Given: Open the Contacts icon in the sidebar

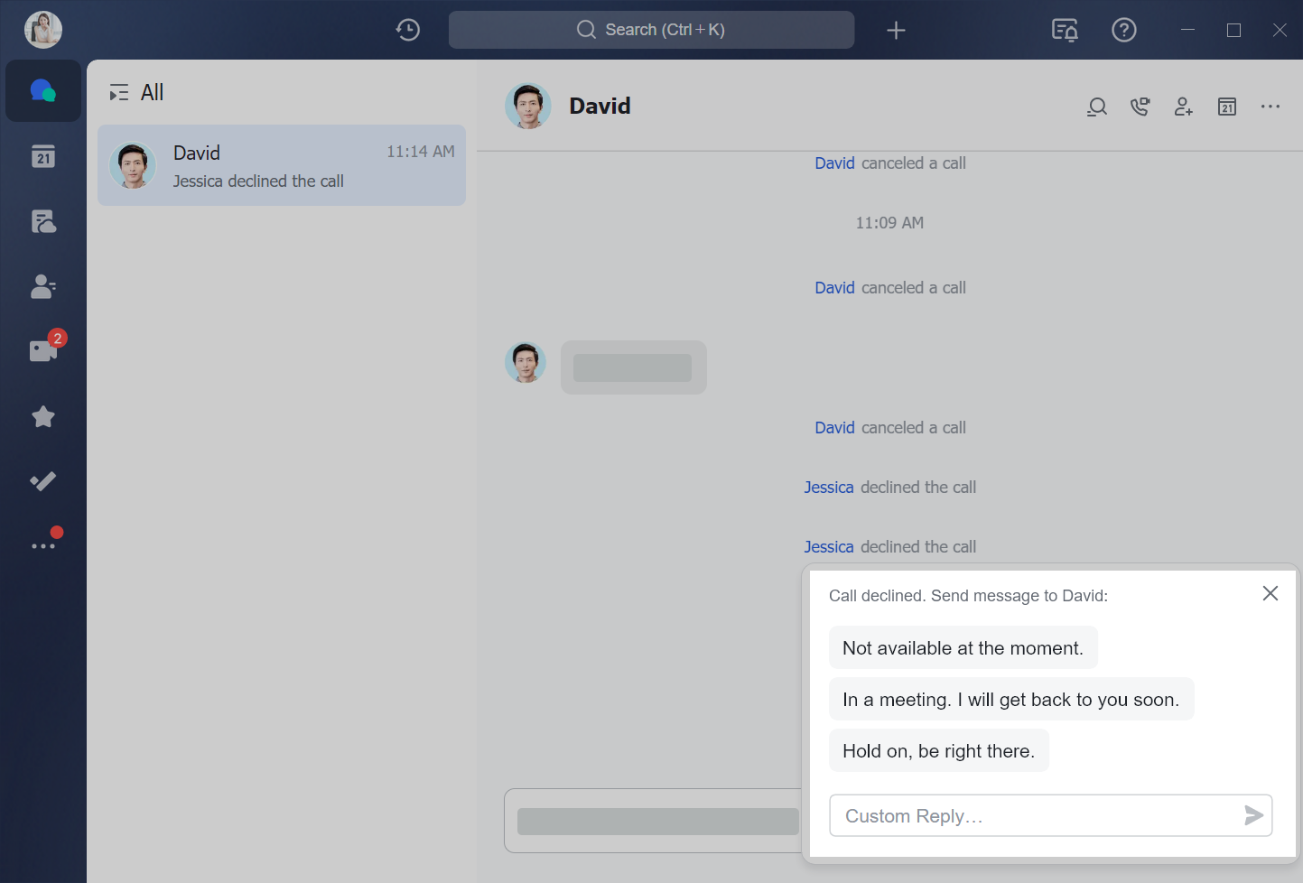Looking at the screenshot, I should point(42,286).
